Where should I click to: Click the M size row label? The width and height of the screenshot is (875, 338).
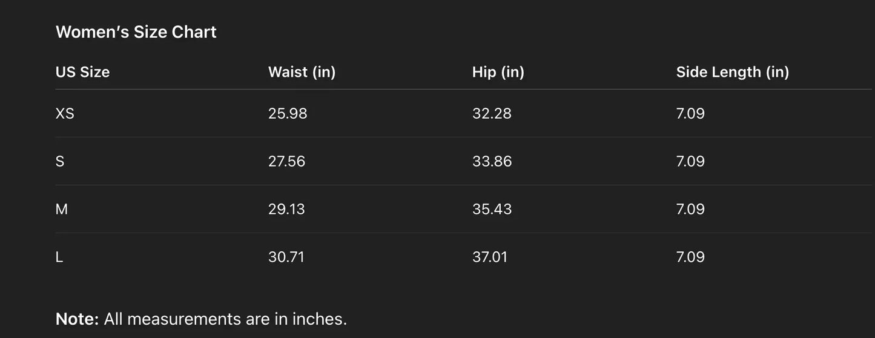(62, 209)
